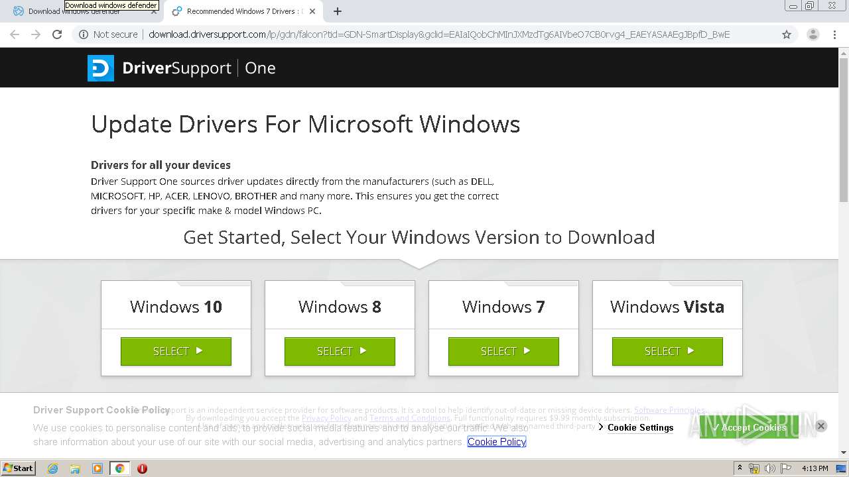Click the 'Drivers for all your devices' text
This screenshot has height=477, width=849.
[161, 165]
